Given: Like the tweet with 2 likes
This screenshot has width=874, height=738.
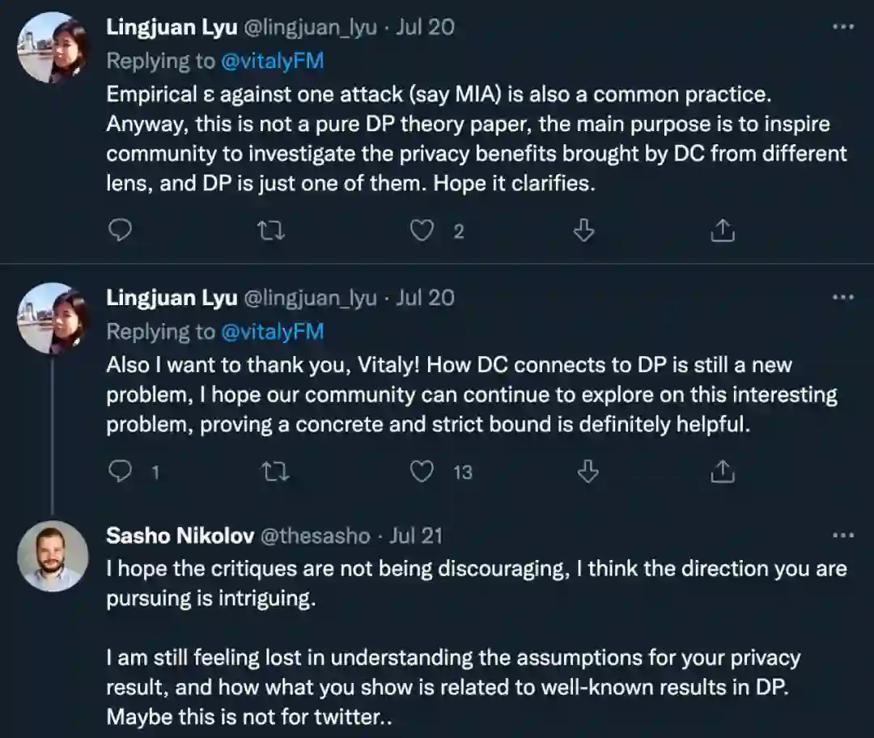Looking at the screenshot, I should [422, 232].
